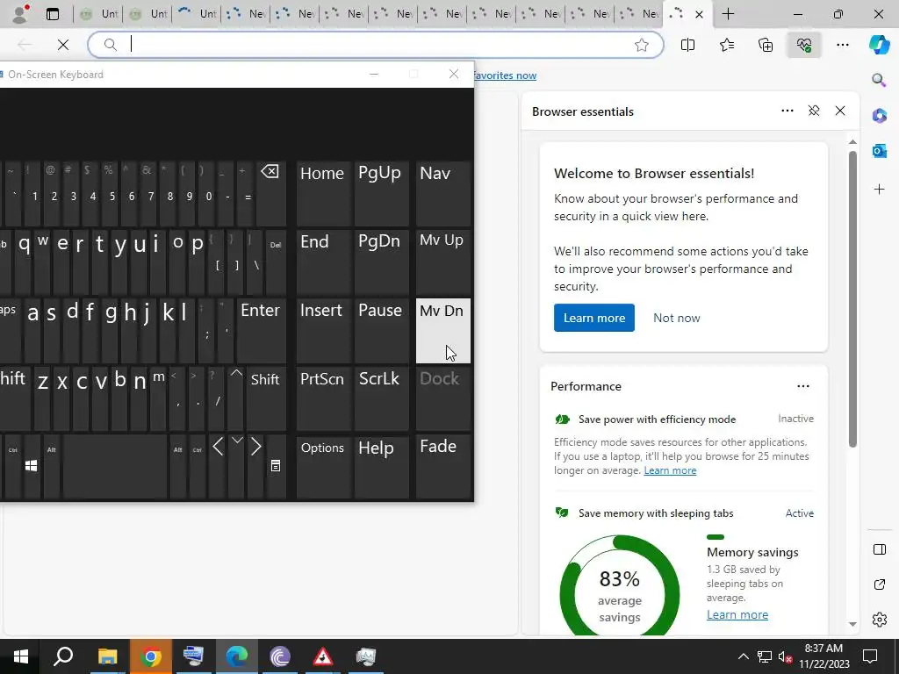
Task: Click the right arrow key on keyboard
Action: [x=255, y=466]
